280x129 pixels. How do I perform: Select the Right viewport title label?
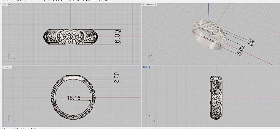click(146, 67)
